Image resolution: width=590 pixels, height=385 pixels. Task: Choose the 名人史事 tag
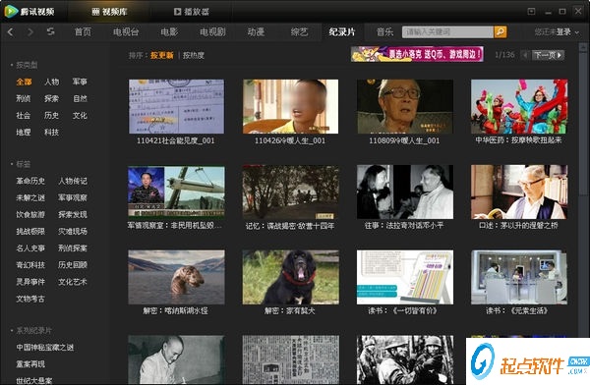30,248
